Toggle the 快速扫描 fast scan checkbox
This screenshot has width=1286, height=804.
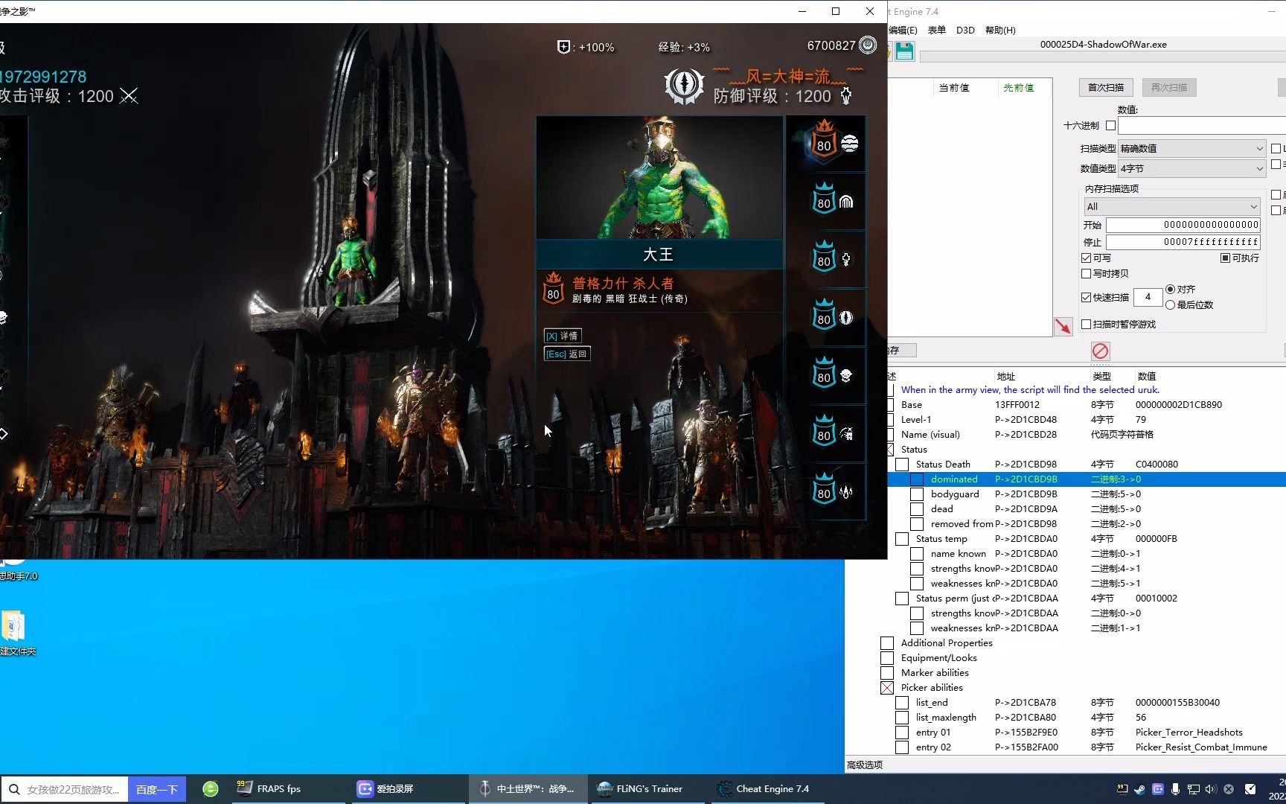[1086, 298]
